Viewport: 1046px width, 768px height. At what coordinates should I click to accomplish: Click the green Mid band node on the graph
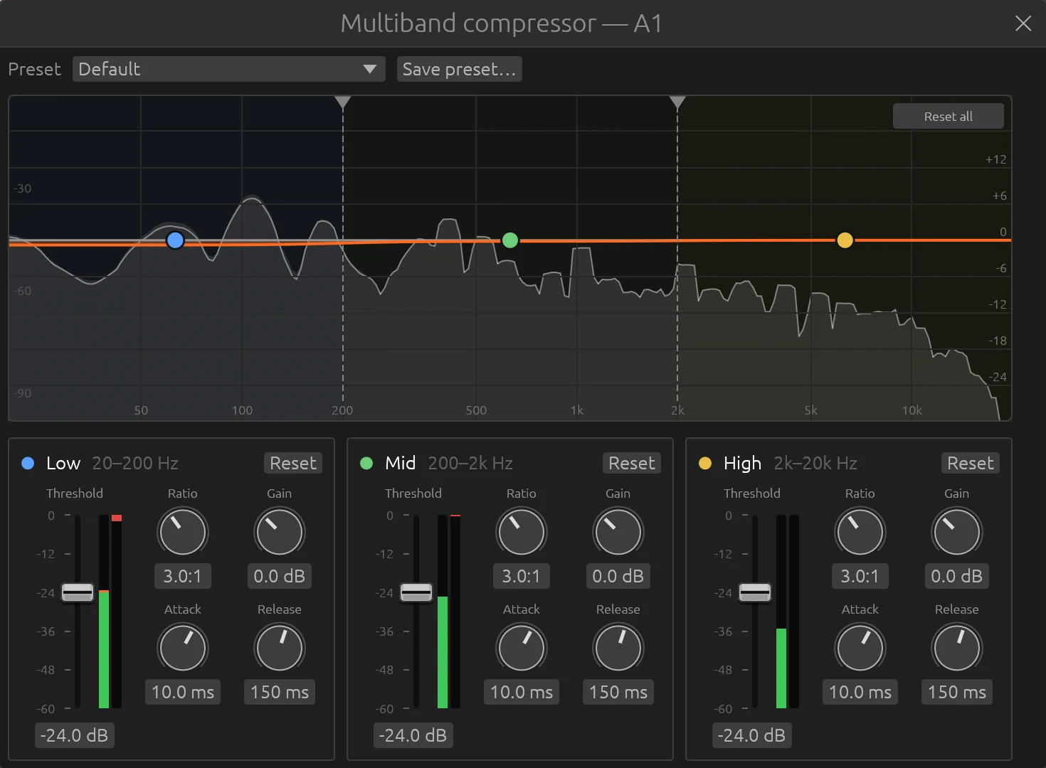point(510,240)
